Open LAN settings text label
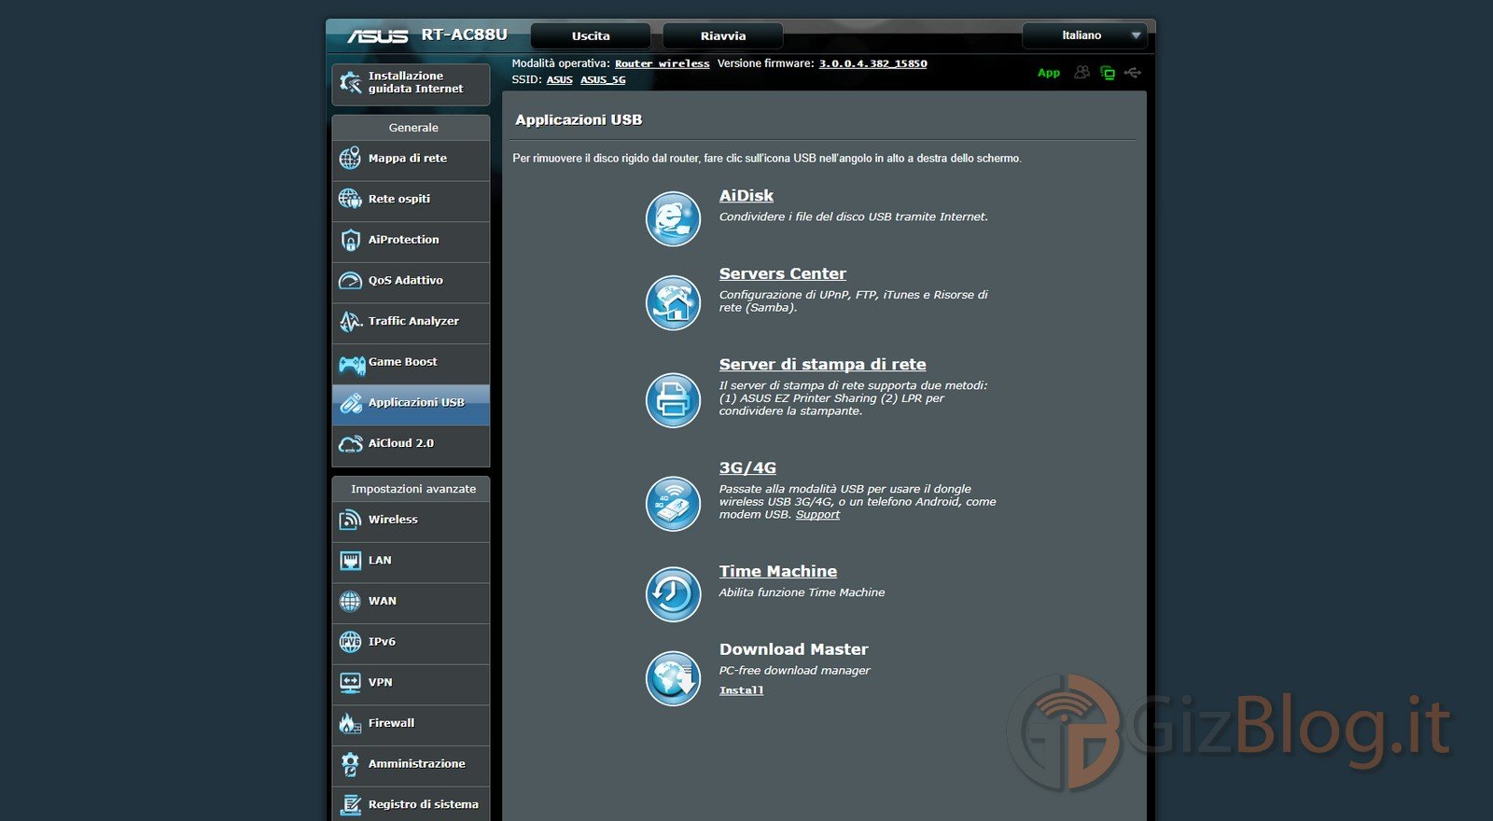This screenshot has height=821, width=1493. (x=380, y=561)
